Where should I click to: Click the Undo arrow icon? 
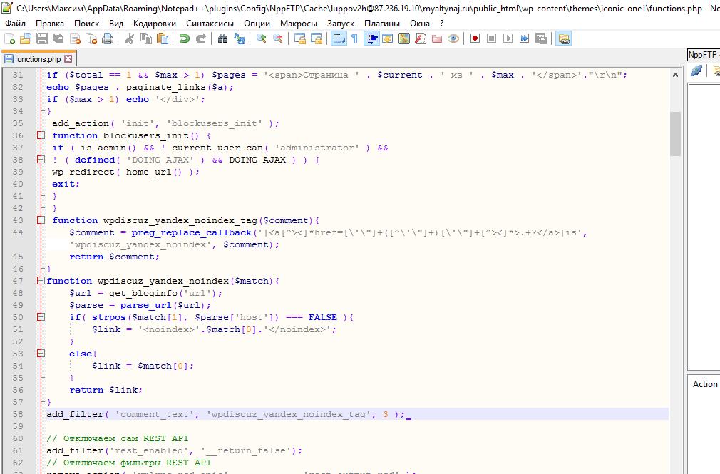(185, 38)
